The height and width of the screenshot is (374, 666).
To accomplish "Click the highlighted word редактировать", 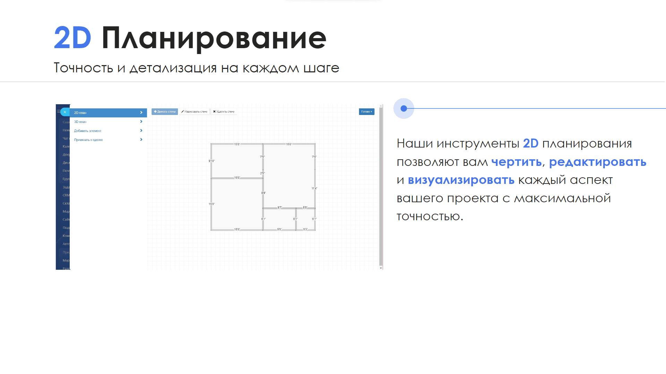I will (598, 162).
